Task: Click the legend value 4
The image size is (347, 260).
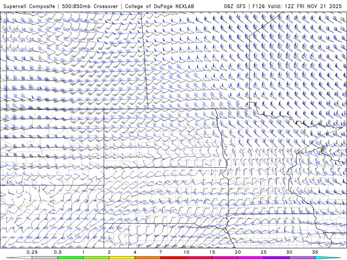Action: pyautogui.click(x=135, y=252)
